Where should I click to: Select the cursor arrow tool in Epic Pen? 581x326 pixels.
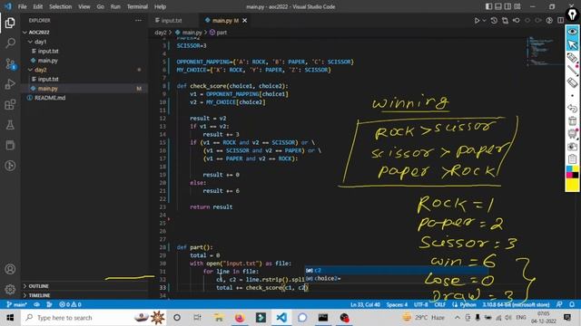click(573, 44)
